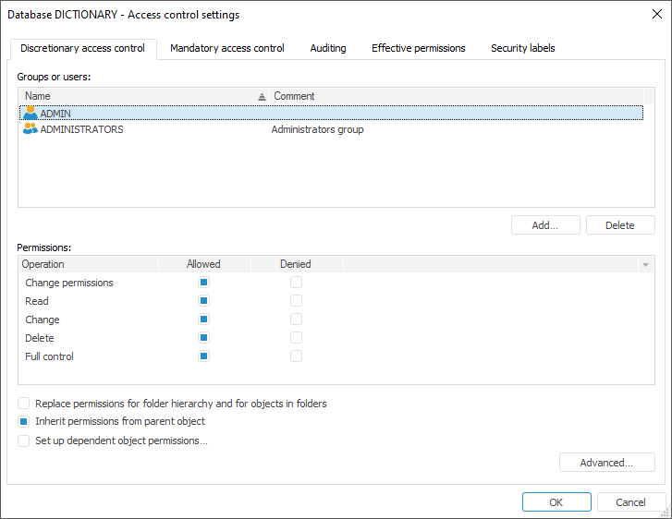
Task: Check Denied for Delete operation
Action: tap(297, 338)
